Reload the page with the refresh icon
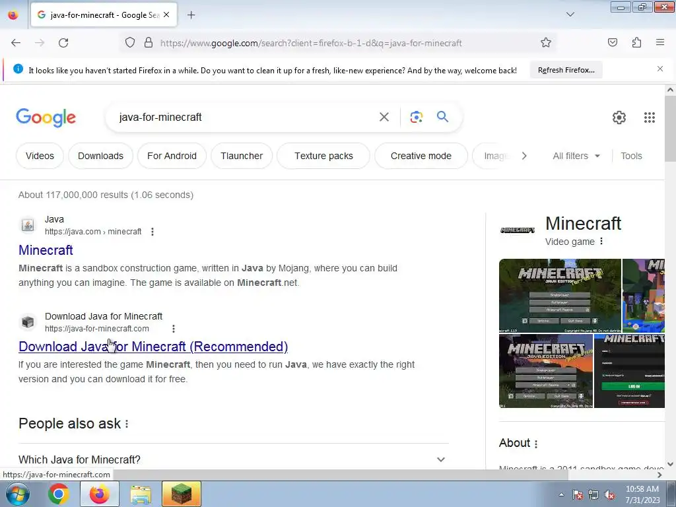This screenshot has height=507, width=676. (x=63, y=43)
